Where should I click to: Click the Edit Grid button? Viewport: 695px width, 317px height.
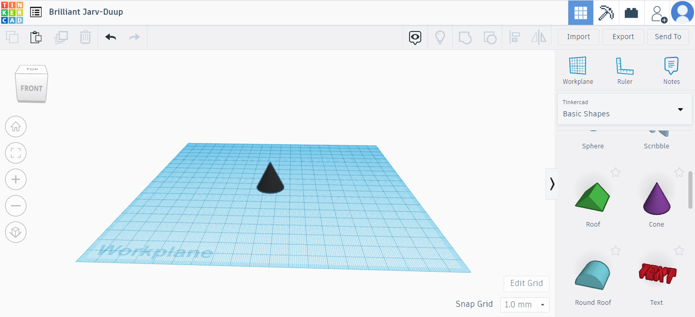(526, 283)
